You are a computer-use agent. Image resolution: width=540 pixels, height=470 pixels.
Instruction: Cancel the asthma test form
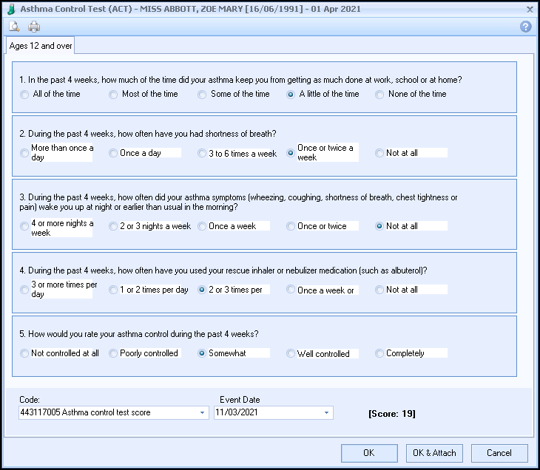[499, 453]
